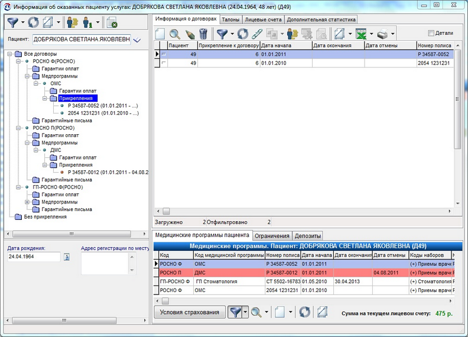Click the document with green X icon

(112, 22)
